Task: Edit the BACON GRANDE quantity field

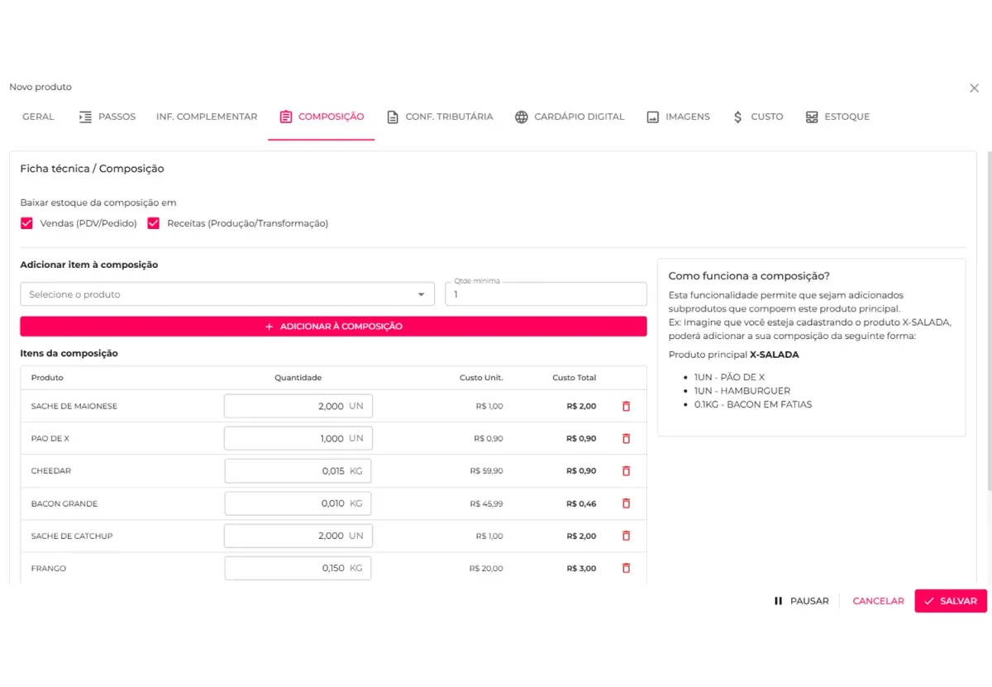Action: [298, 503]
